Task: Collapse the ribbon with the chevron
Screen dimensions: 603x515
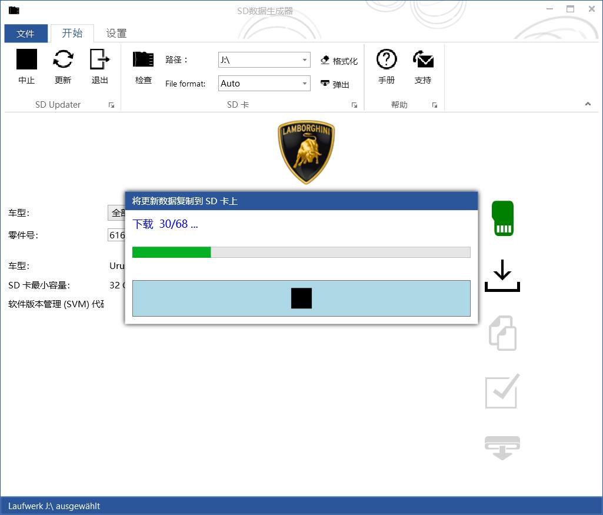Action: click(588, 104)
